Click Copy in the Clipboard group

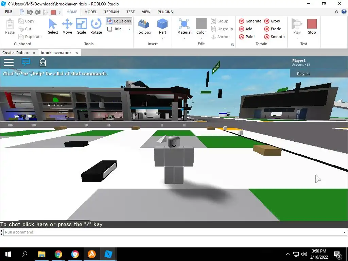coord(27,21)
